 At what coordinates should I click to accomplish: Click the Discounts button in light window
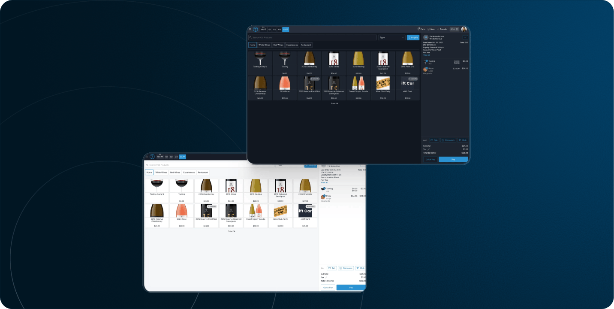point(346,268)
